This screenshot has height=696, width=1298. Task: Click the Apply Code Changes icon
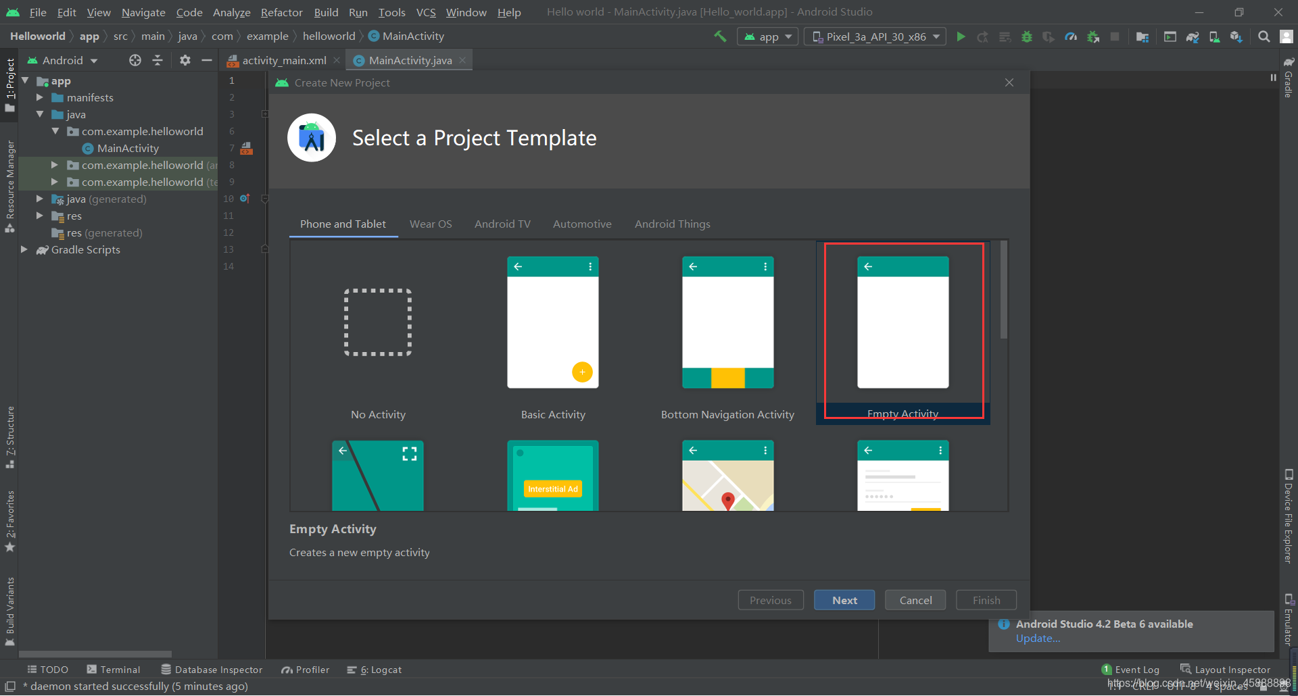tap(1005, 36)
